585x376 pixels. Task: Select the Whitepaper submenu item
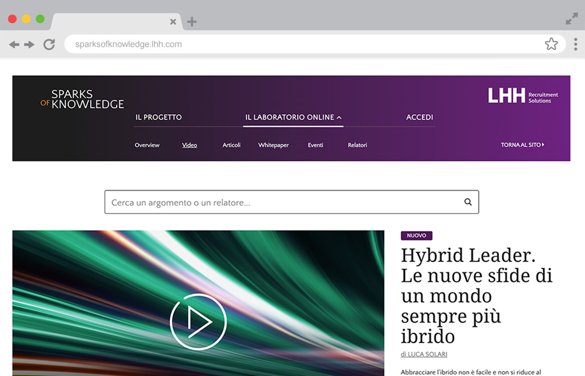click(x=273, y=145)
